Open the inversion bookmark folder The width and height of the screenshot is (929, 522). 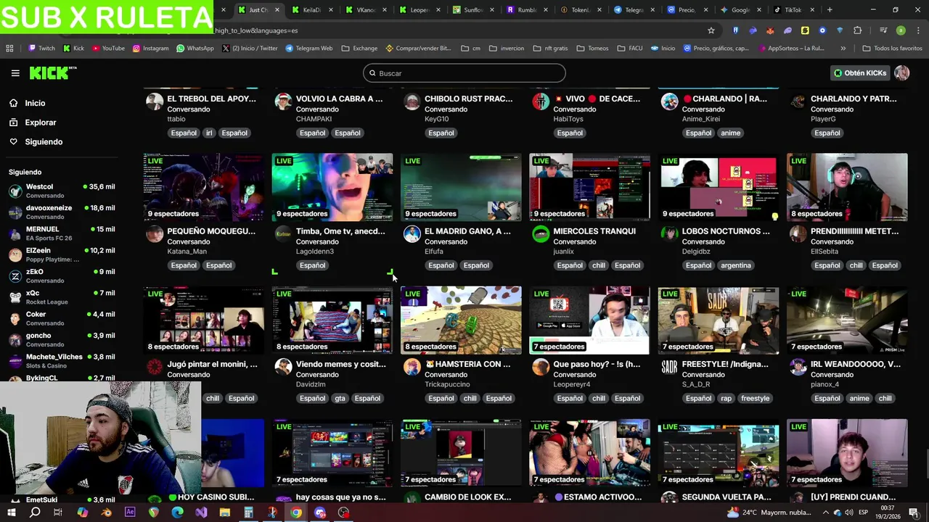[x=506, y=49]
